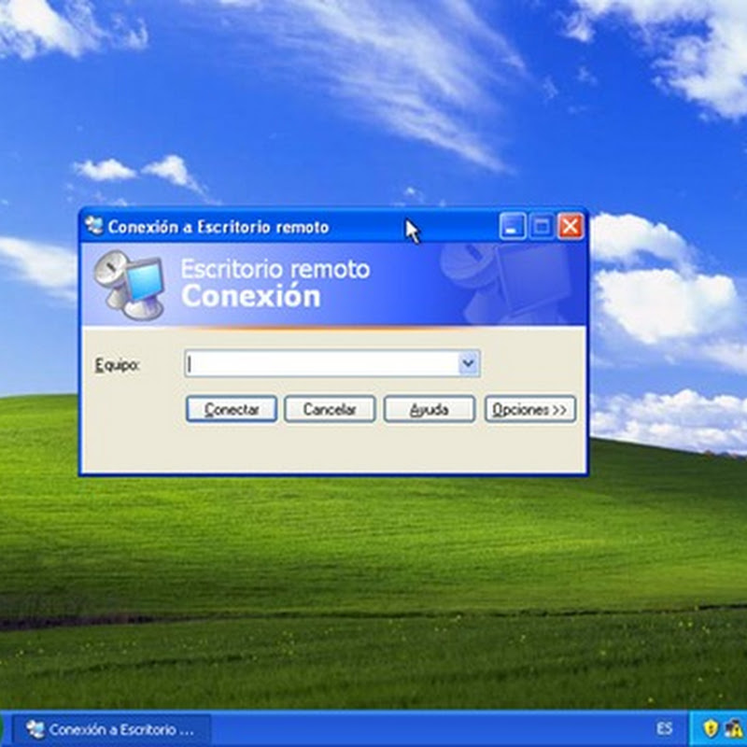Minimize the Conexión a Escritorio remoto window
Image resolution: width=747 pixels, height=747 pixels.
512,226
